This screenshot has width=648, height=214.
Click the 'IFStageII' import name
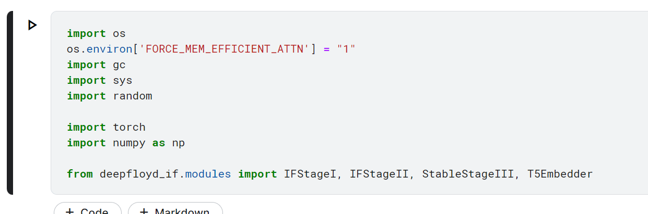coord(379,174)
